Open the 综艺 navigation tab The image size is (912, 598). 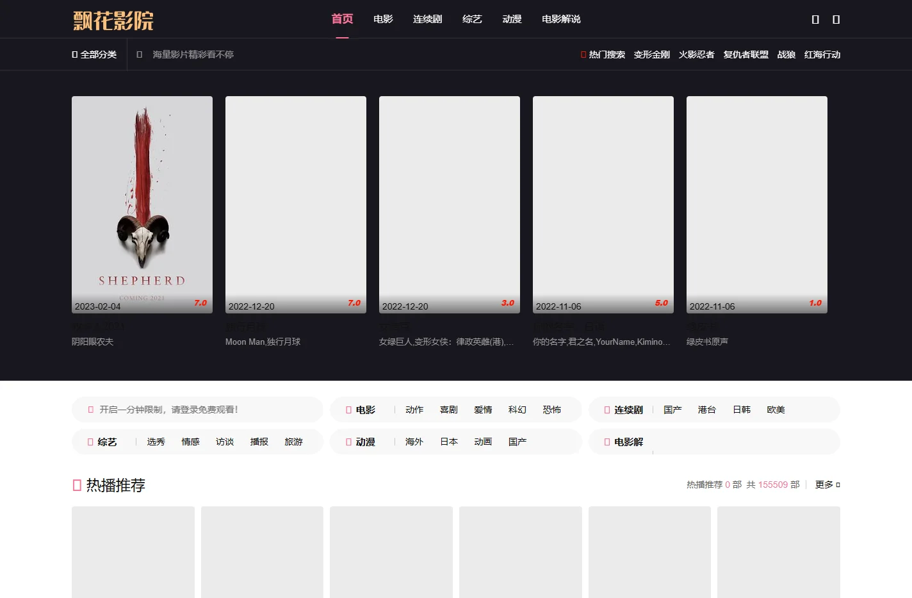coord(472,19)
